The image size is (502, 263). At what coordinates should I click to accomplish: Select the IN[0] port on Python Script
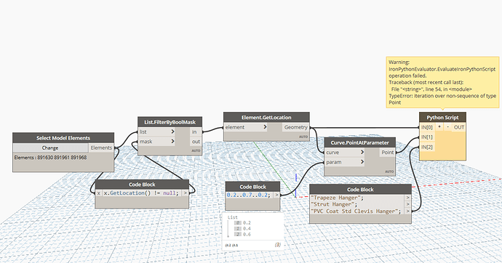click(x=427, y=127)
